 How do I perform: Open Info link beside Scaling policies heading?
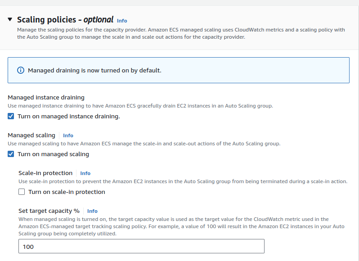tap(122, 21)
